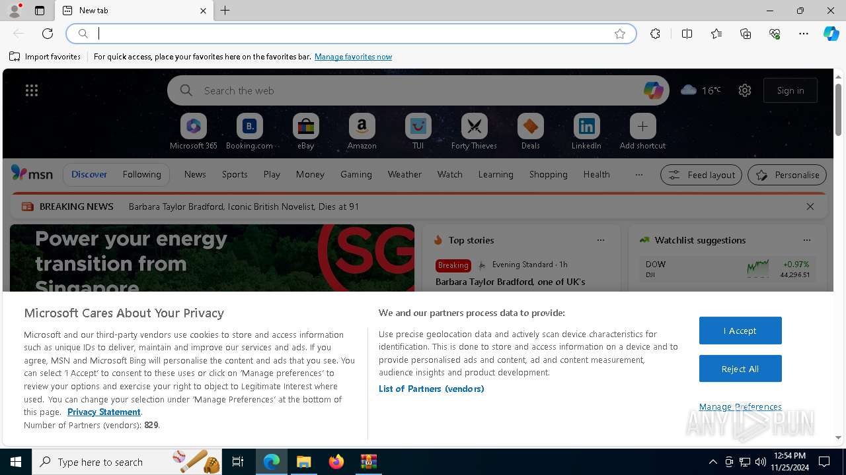Open the tab actions menu icon
Screen dimensions: 846x475
click(x=40, y=11)
